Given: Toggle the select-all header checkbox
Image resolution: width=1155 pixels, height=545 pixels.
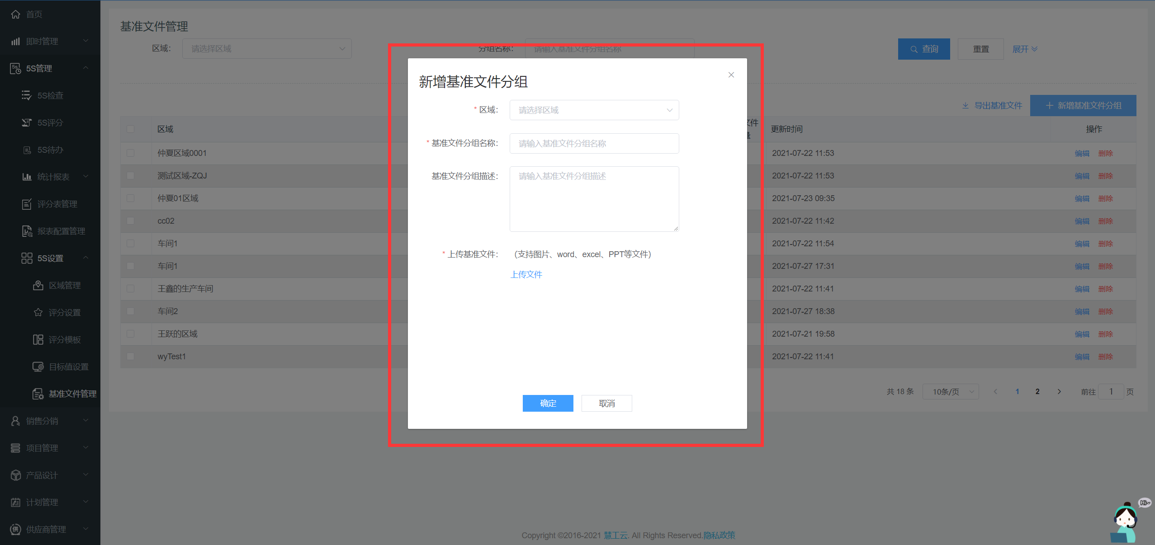Looking at the screenshot, I should point(131,129).
